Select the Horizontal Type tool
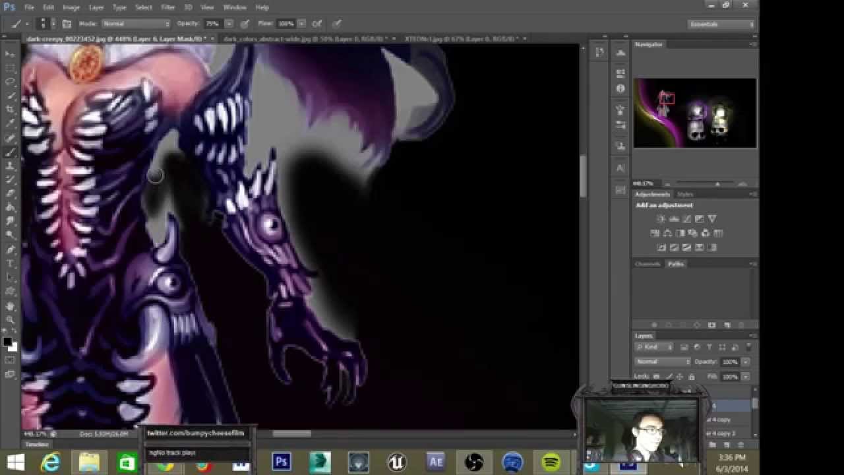The height and width of the screenshot is (475, 844). [x=10, y=263]
